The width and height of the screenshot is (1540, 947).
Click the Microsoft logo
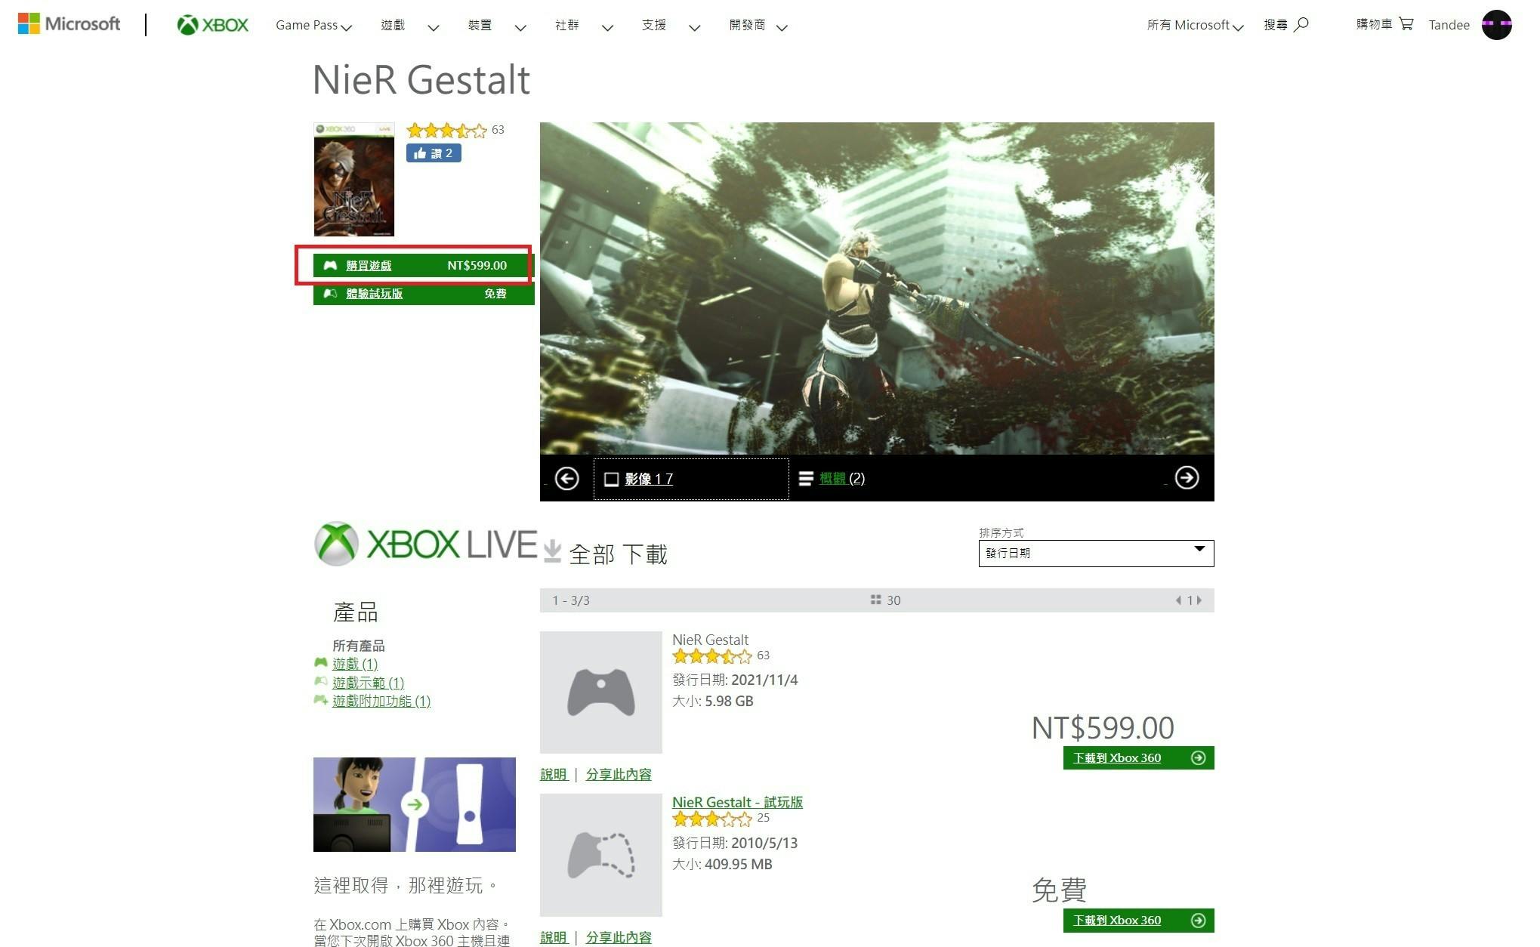(x=69, y=24)
